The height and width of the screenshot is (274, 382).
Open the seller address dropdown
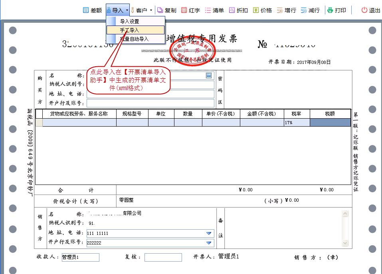[208, 234]
